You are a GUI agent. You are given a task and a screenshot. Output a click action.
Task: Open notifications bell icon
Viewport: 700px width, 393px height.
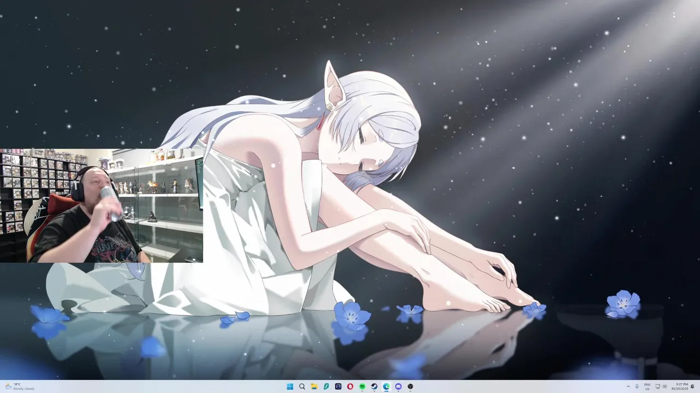click(693, 386)
